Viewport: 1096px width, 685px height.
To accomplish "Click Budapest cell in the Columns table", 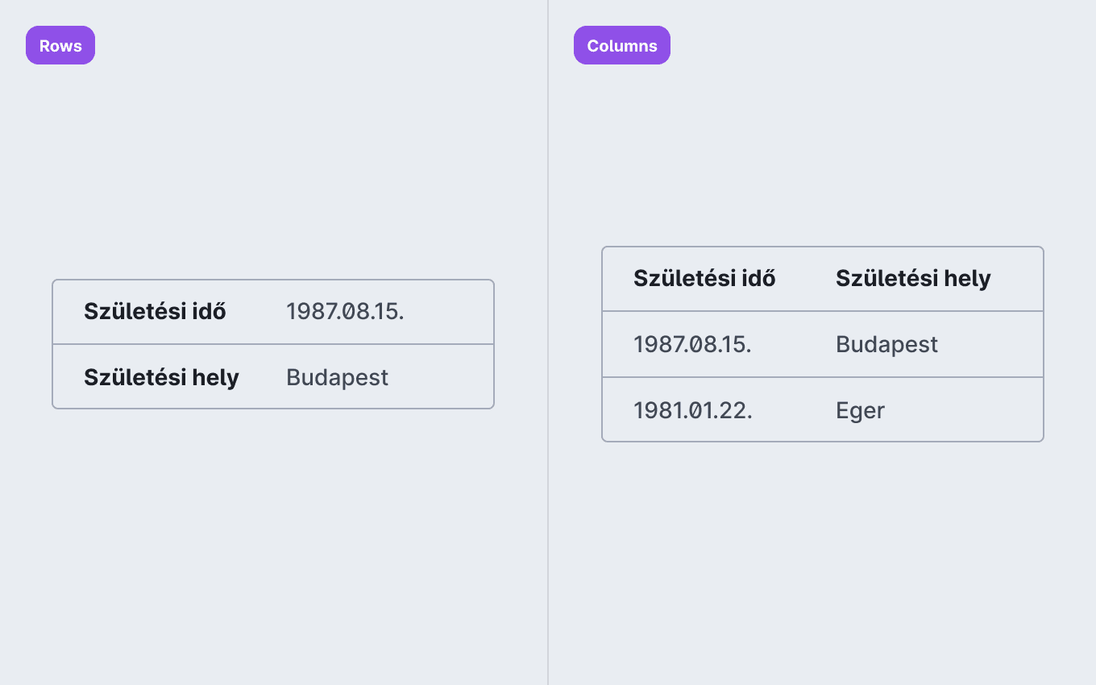I will (x=886, y=344).
